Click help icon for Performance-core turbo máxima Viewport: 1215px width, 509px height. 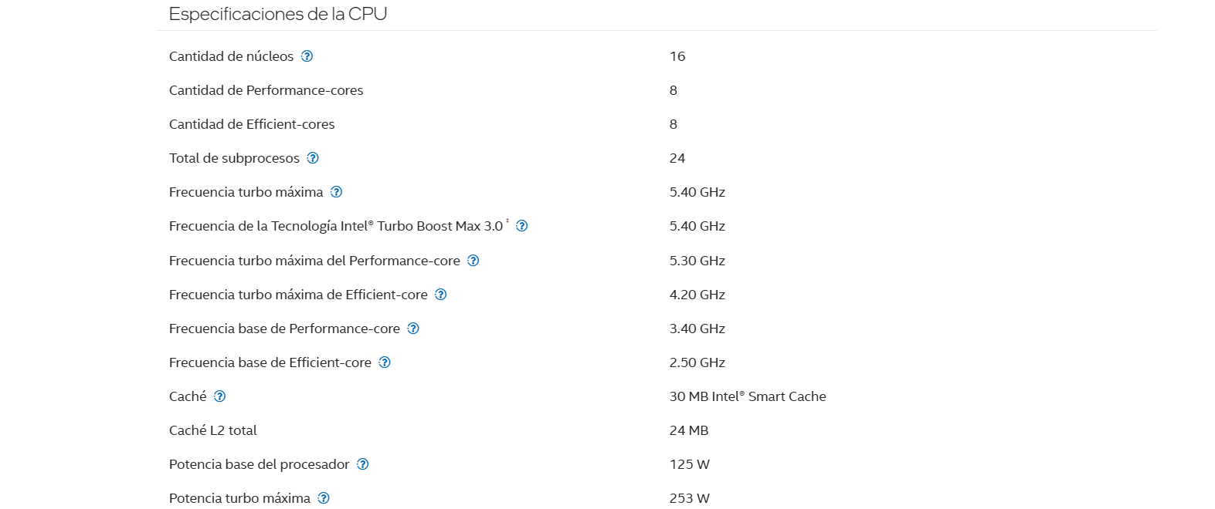pos(473,261)
